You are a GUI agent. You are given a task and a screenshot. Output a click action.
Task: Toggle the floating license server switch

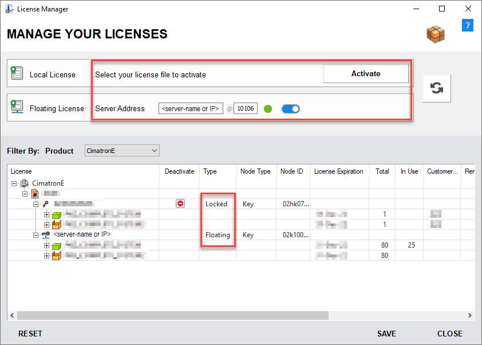[290, 109]
